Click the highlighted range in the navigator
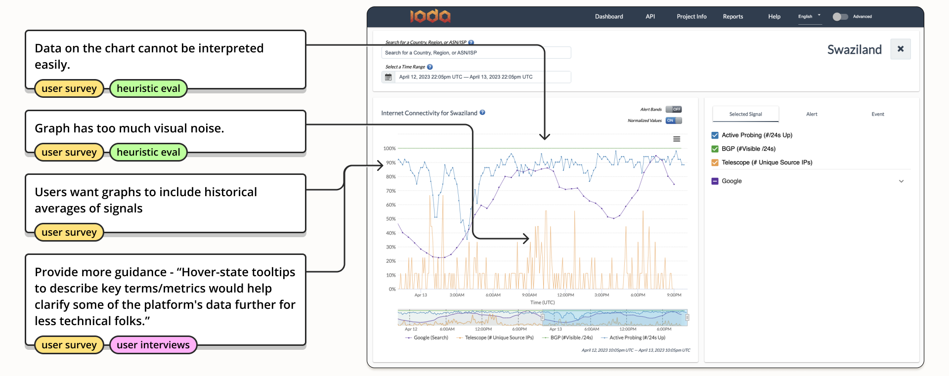 [x=614, y=318]
